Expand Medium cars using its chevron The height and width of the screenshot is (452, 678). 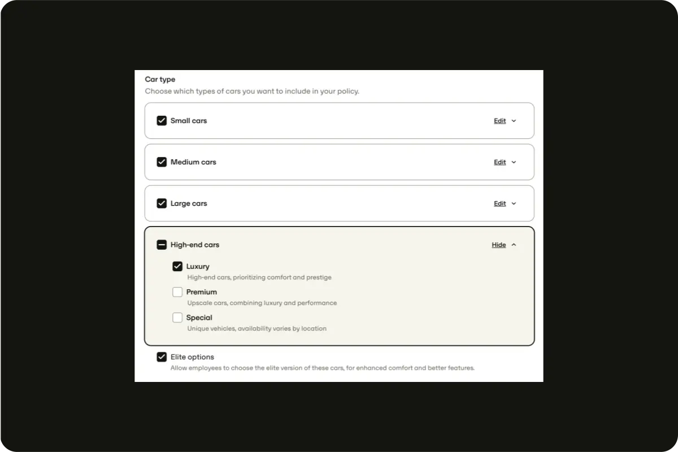(514, 162)
